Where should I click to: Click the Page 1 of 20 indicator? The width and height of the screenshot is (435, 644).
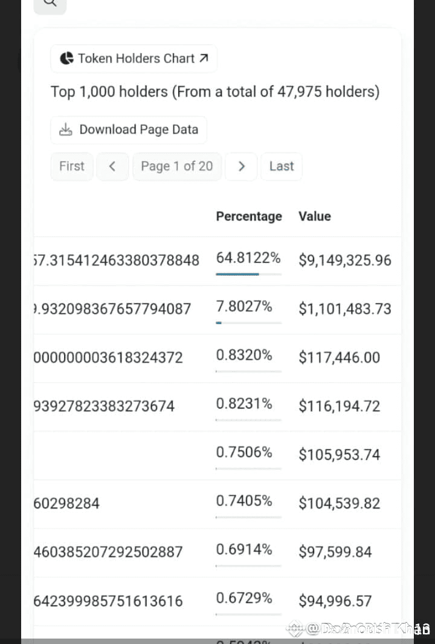click(x=177, y=166)
